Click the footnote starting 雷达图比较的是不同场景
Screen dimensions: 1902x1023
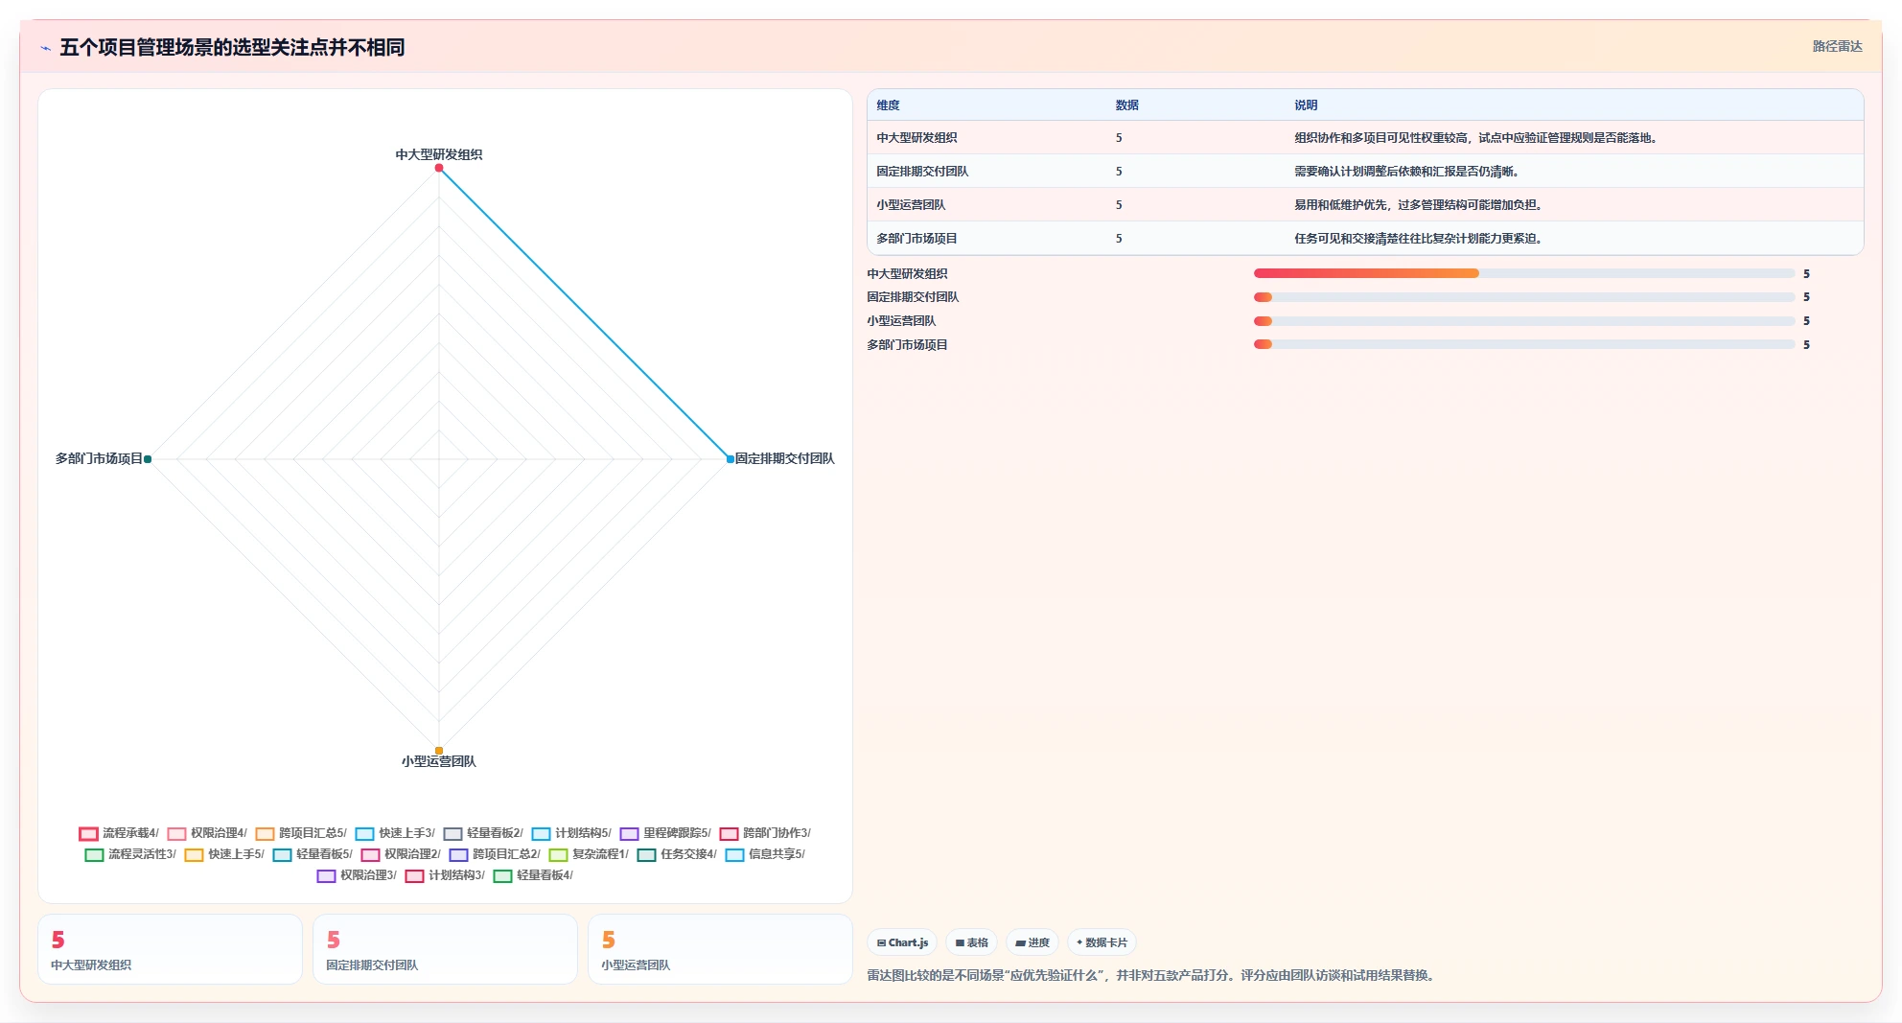click(x=1152, y=975)
